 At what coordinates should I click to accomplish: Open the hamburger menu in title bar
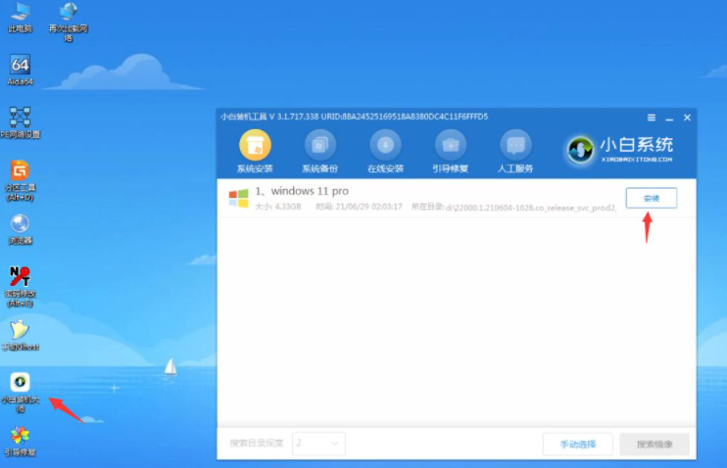(652, 117)
